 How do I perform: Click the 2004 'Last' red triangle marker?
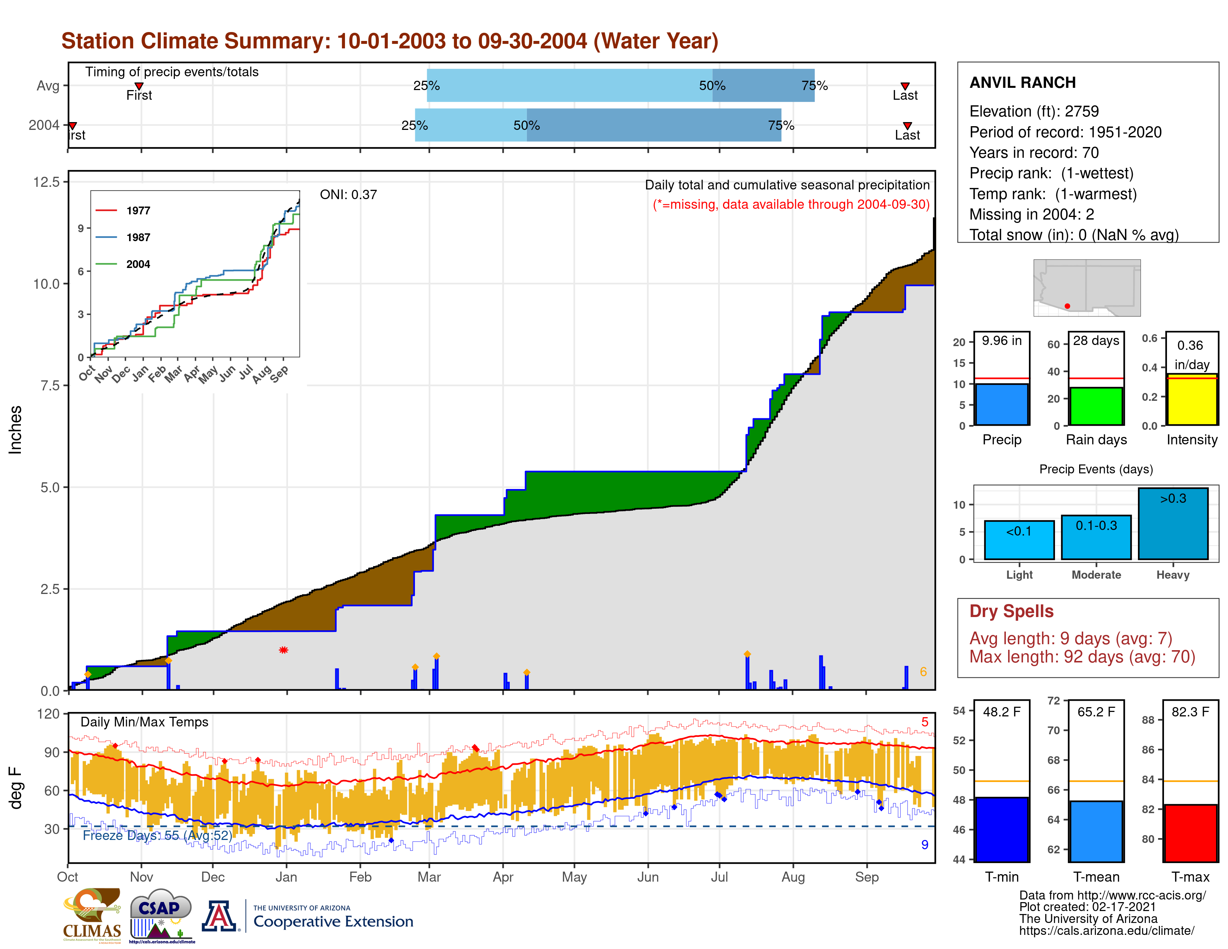(907, 125)
